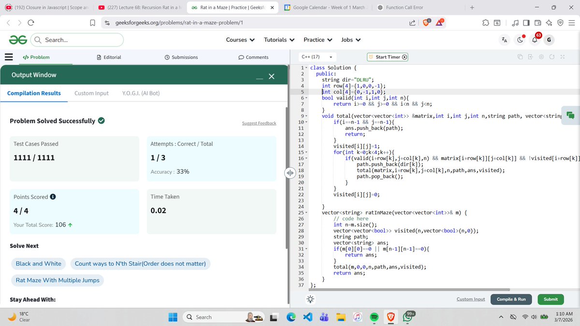
Task: Expand the Jobs dropdown
Action: 351,40
